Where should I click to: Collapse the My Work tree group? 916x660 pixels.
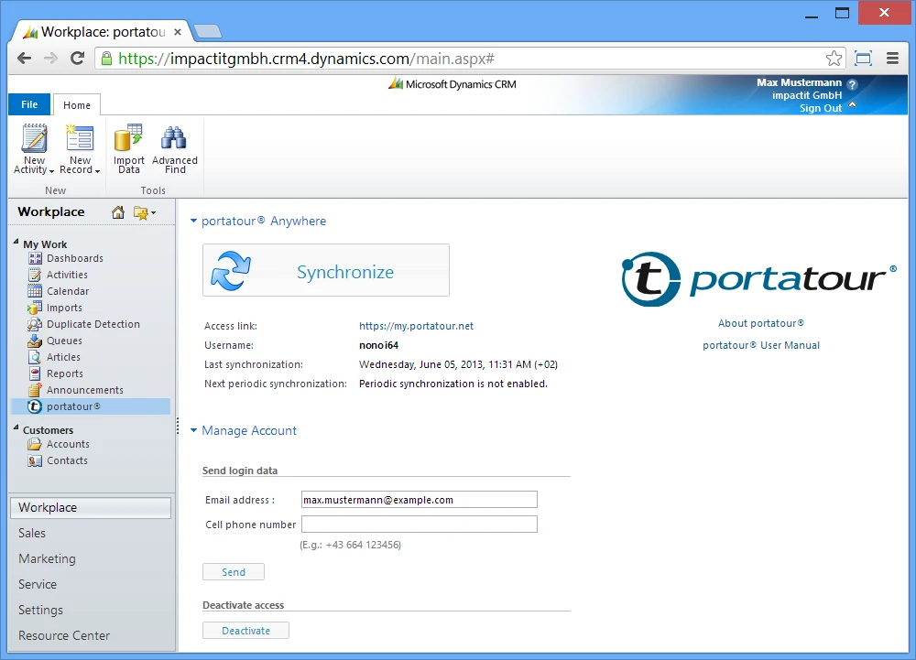16,242
